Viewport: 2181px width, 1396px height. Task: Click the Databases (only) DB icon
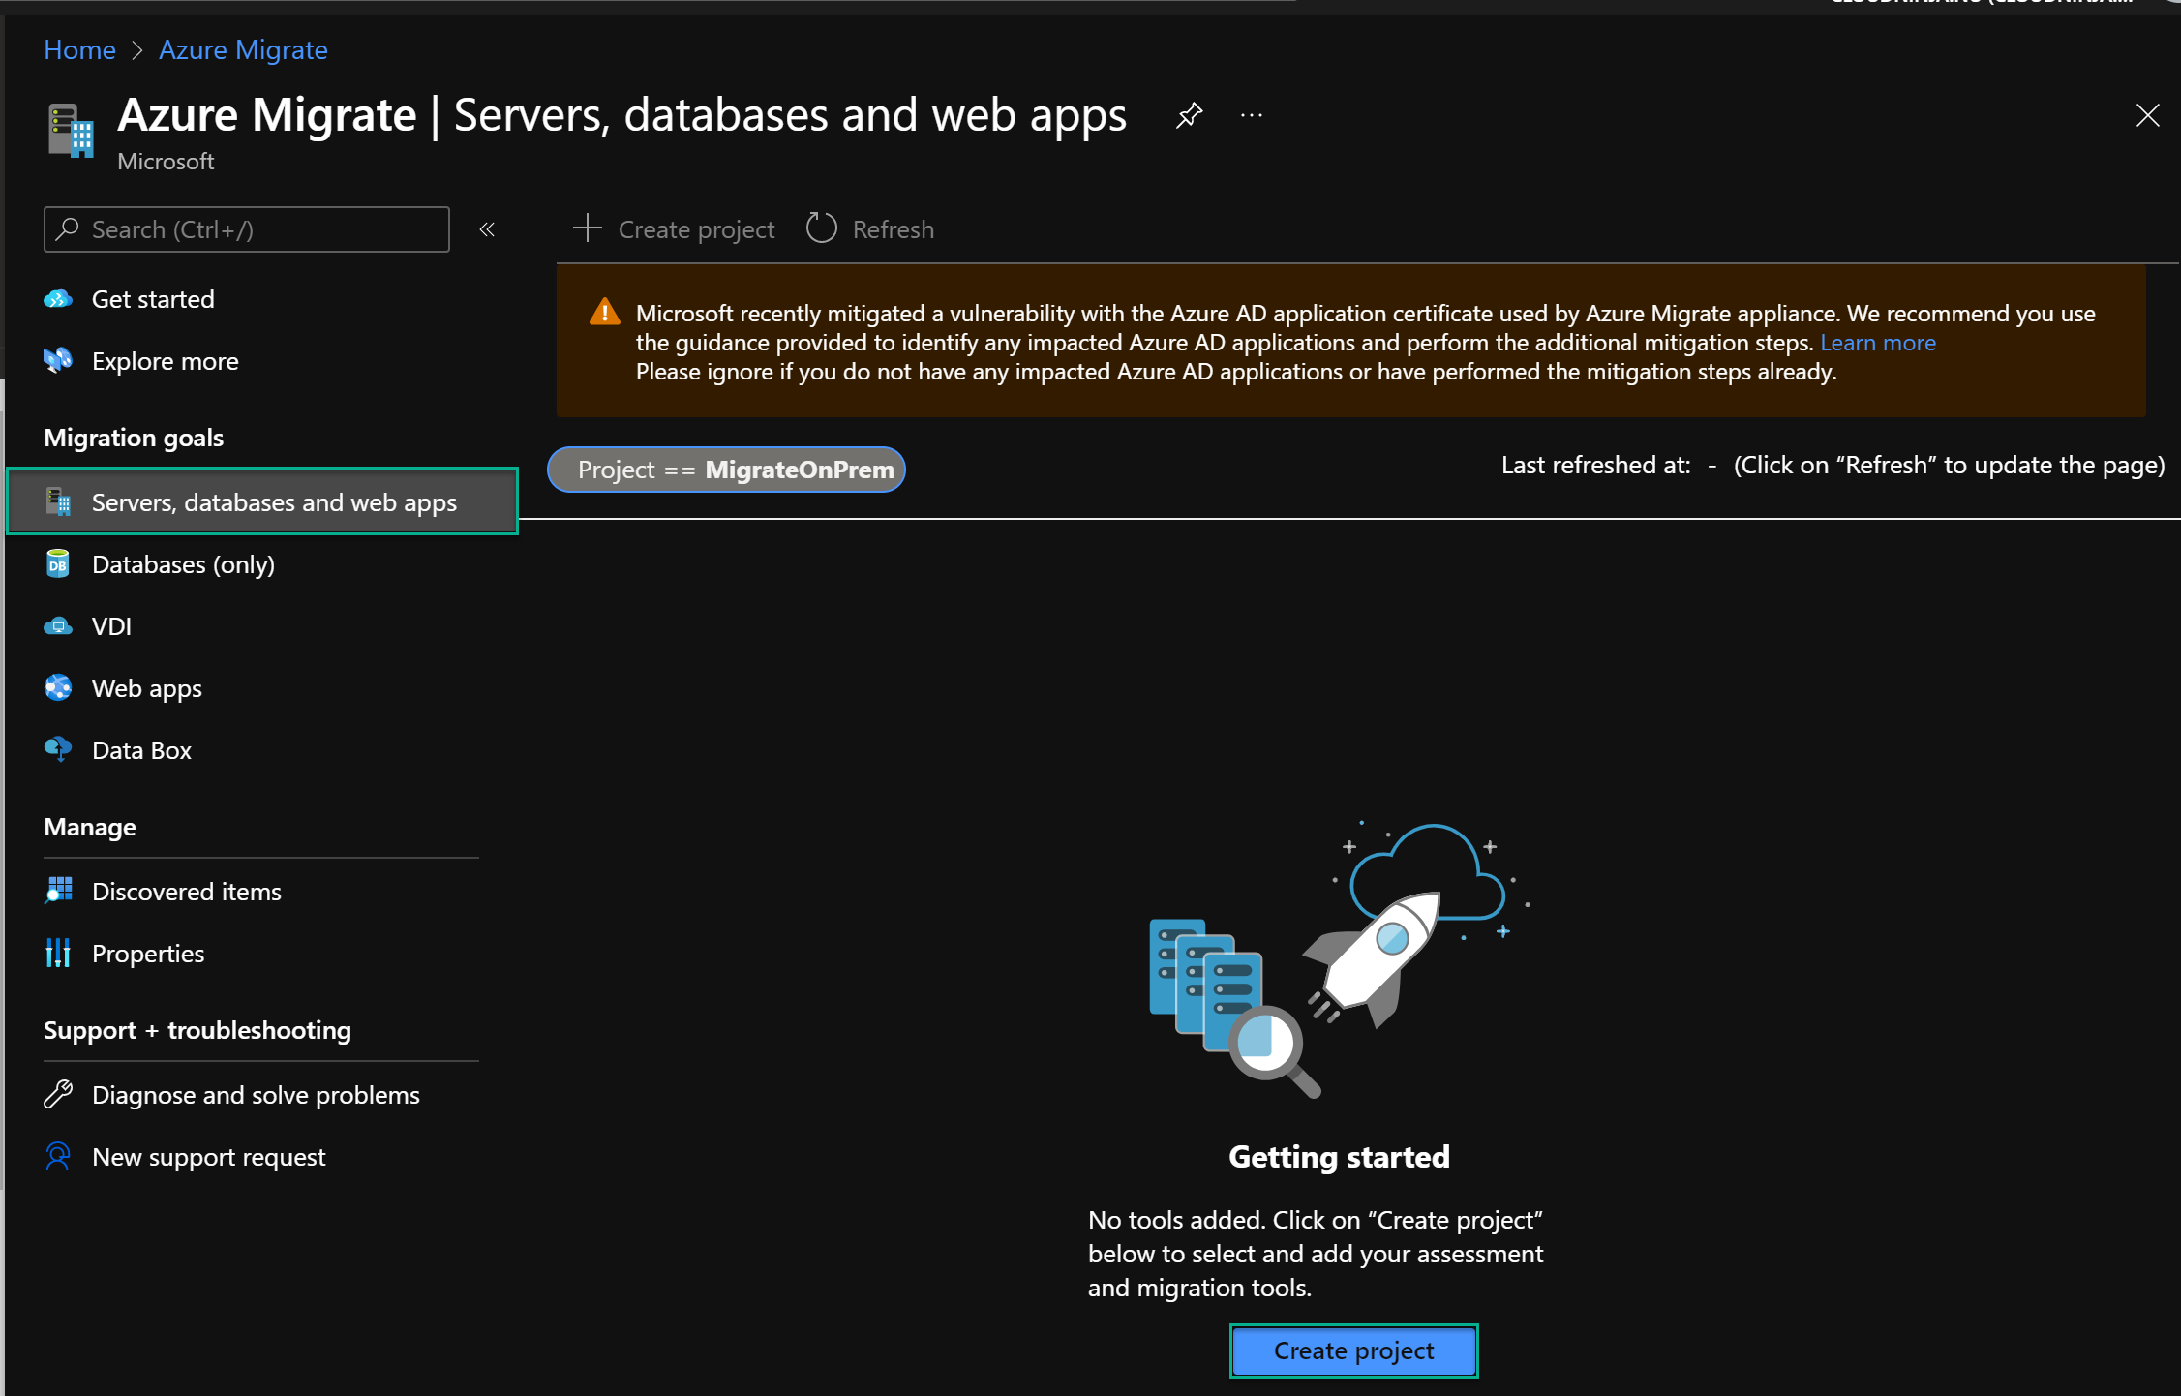(58, 563)
